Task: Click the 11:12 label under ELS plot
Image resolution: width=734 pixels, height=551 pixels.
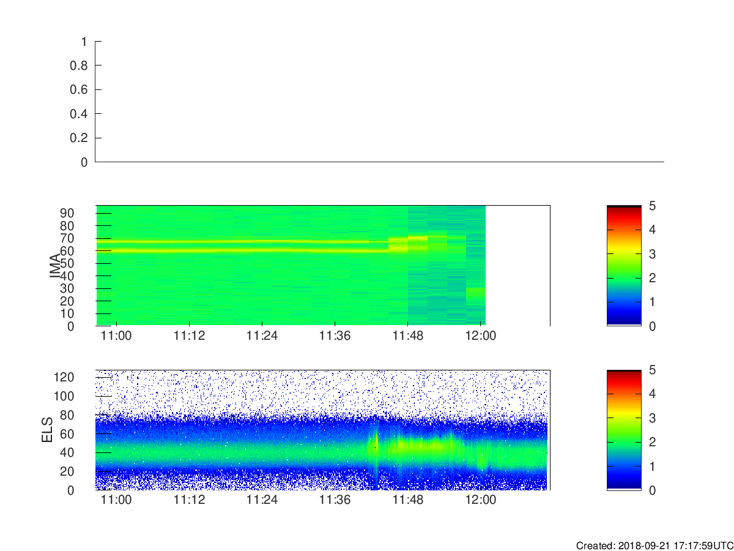Action: [x=189, y=500]
